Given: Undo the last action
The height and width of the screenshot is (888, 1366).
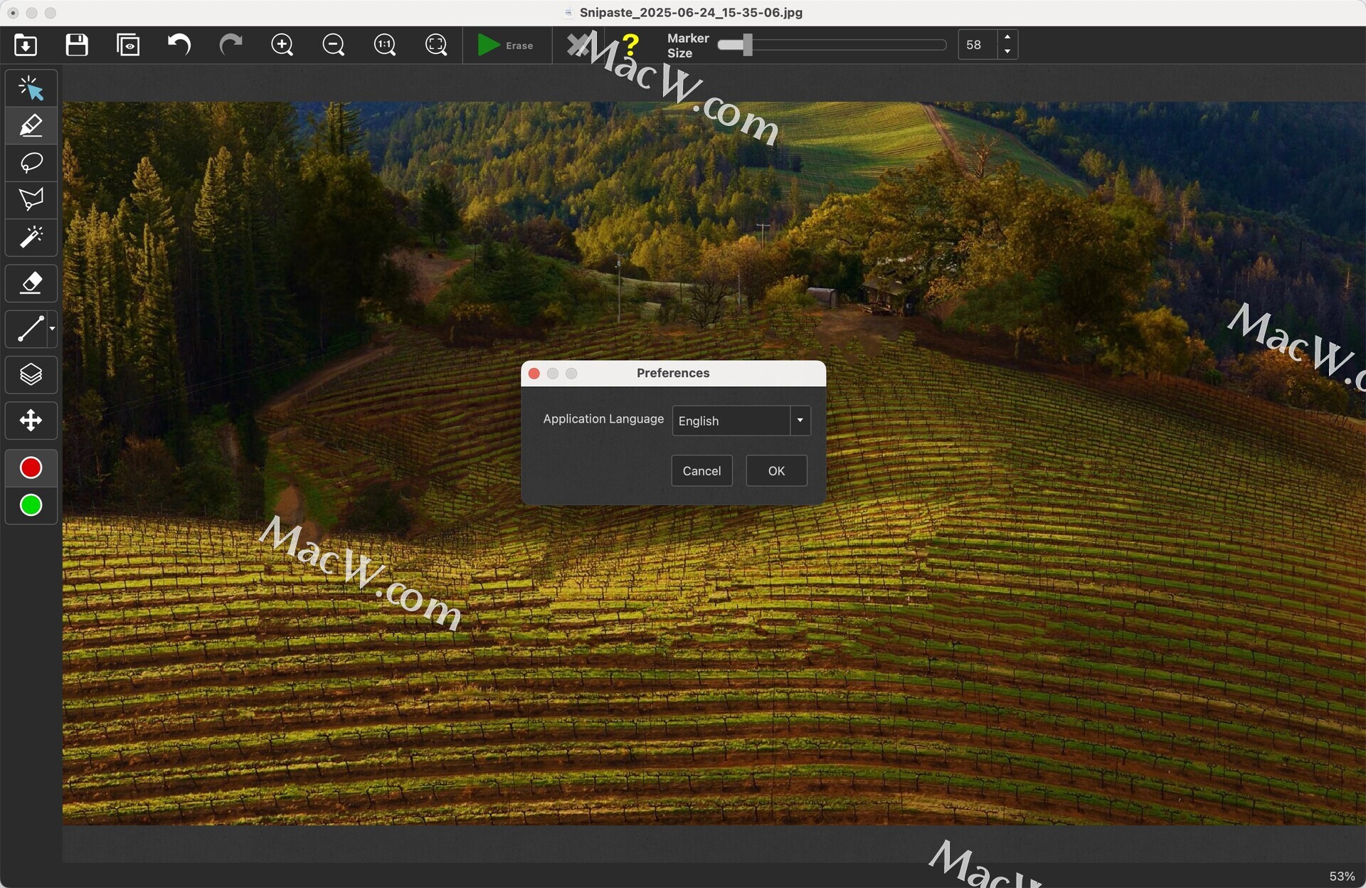Looking at the screenshot, I should point(179,45).
